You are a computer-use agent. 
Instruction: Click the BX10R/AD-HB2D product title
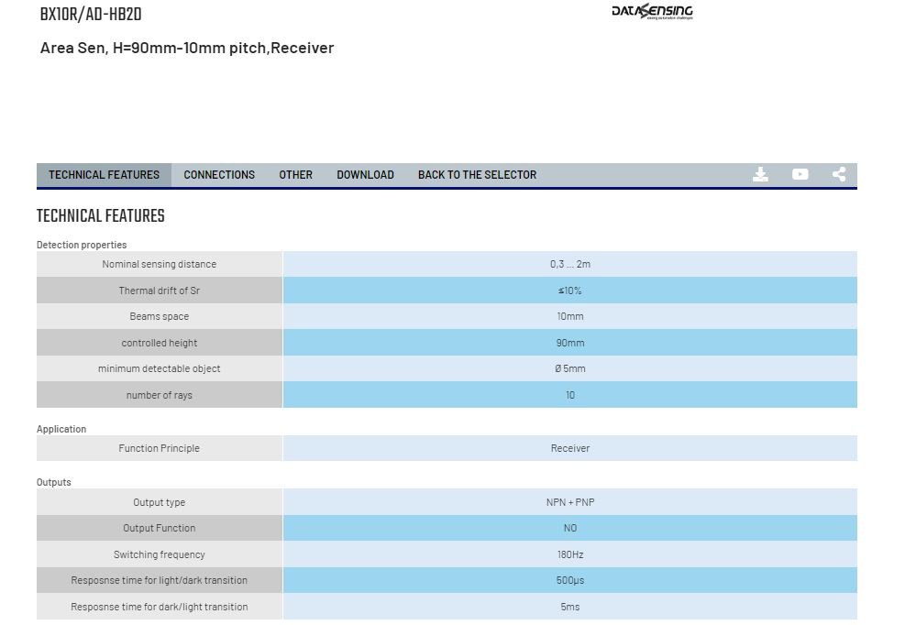coord(91,15)
